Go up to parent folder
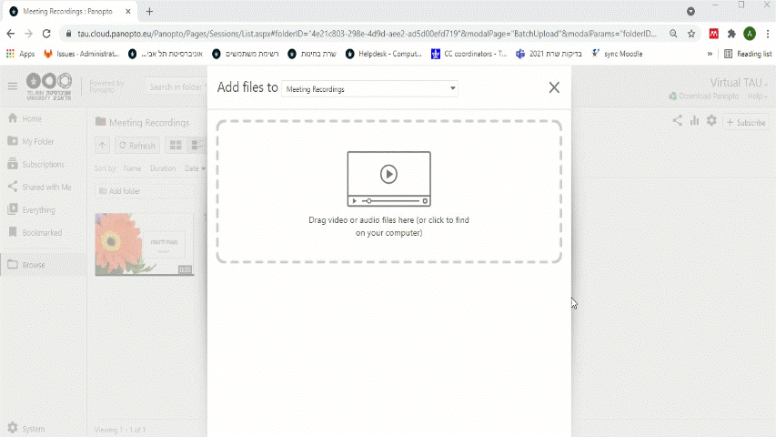 coord(103,146)
